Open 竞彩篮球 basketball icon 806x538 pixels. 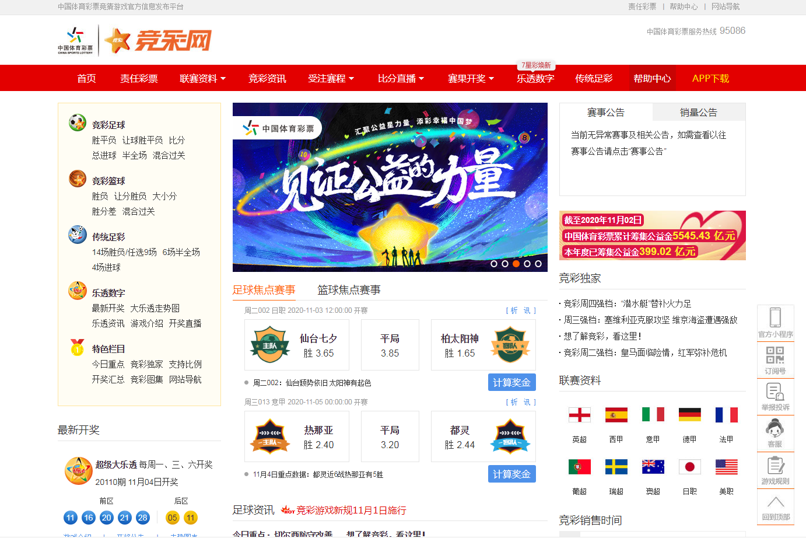(x=78, y=179)
